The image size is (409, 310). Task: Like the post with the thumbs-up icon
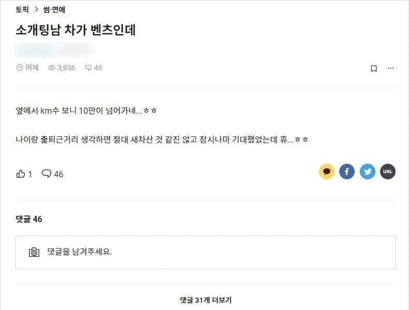click(21, 174)
